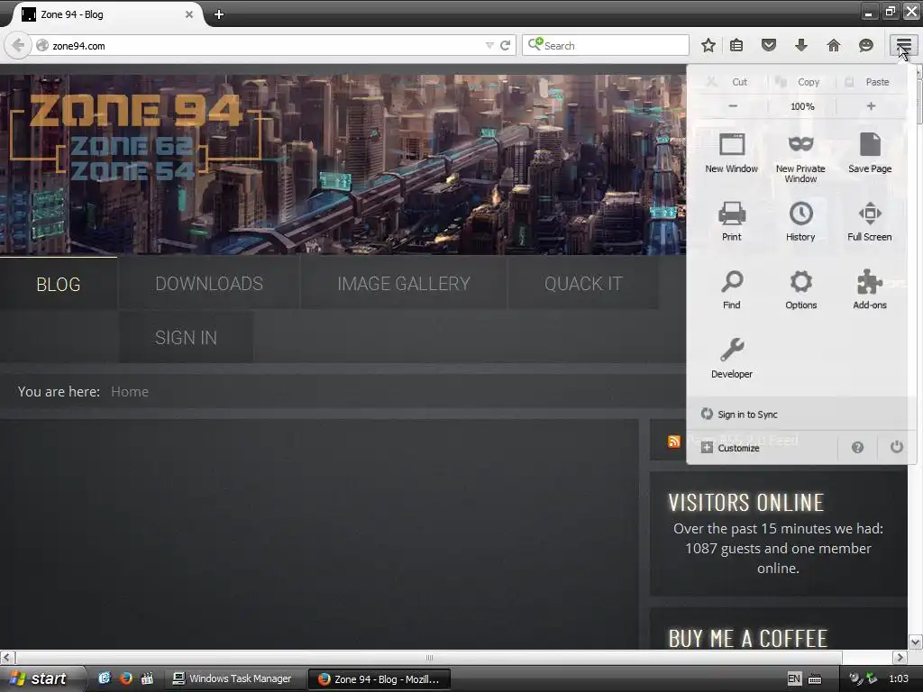Click the EN language indicator
This screenshot has width=923, height=692.
point(793,678)
